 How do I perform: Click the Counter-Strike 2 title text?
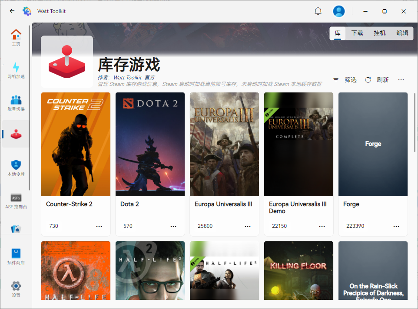[x=69, y=204]
